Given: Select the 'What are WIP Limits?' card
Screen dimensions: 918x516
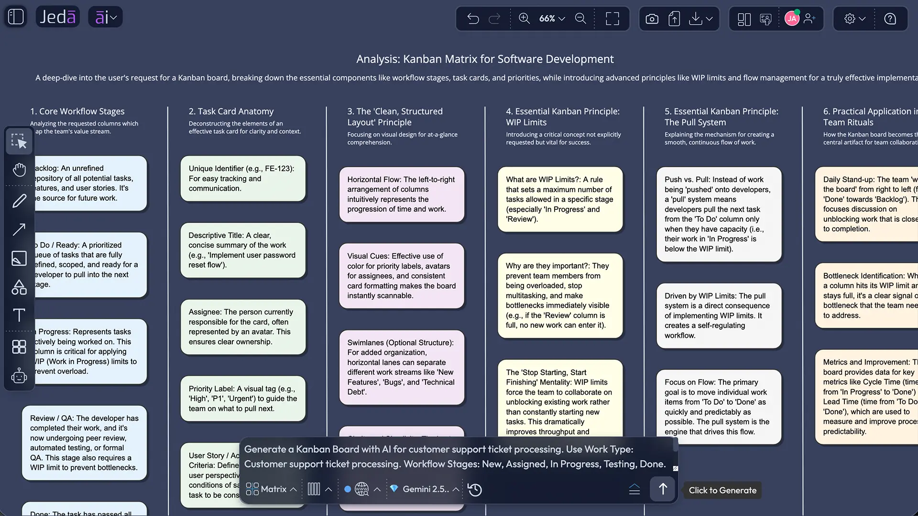Looking at the screenshot, I should tap(560, 199).
